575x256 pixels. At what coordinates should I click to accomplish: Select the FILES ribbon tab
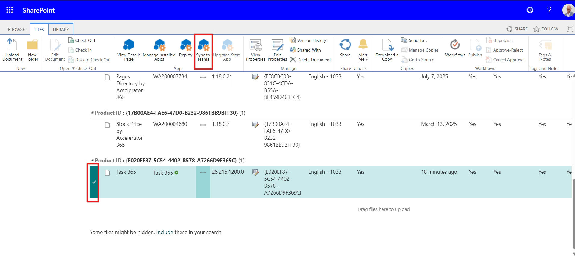[x=39, y=29]
